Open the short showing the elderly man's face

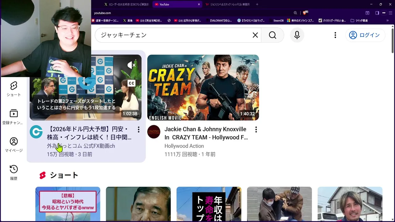pos(138,204)
